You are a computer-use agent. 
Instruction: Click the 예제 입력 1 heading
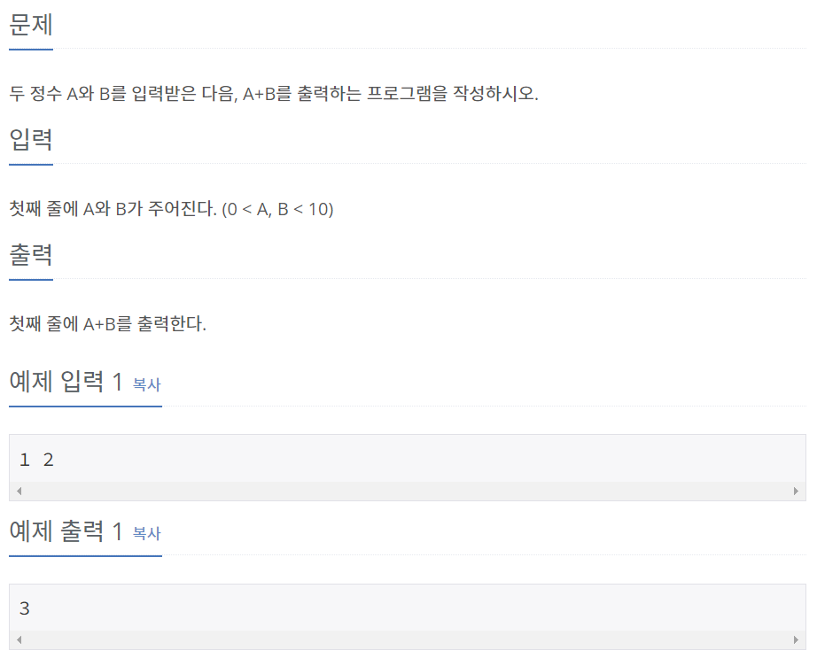pos(66,382)
